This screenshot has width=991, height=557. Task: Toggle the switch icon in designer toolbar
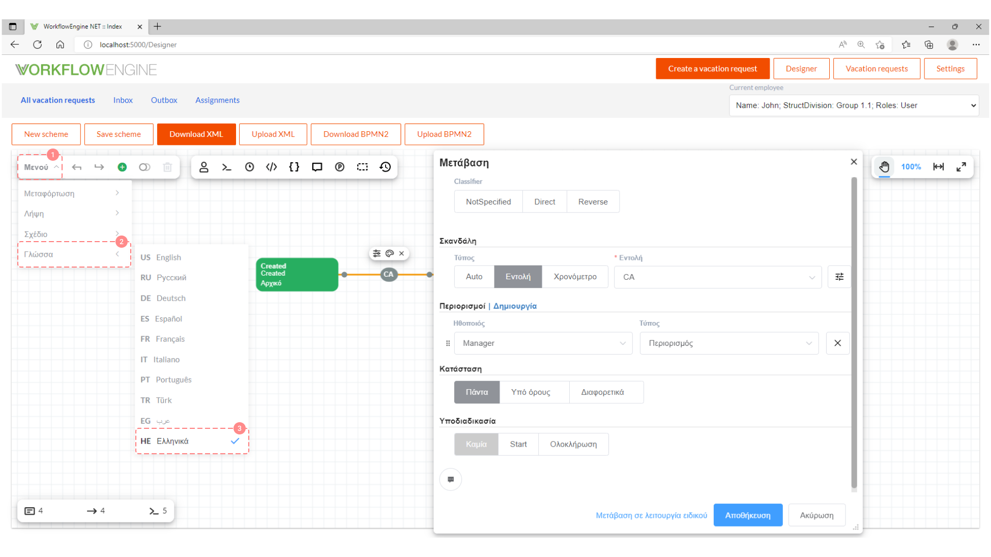pos(144,167)
